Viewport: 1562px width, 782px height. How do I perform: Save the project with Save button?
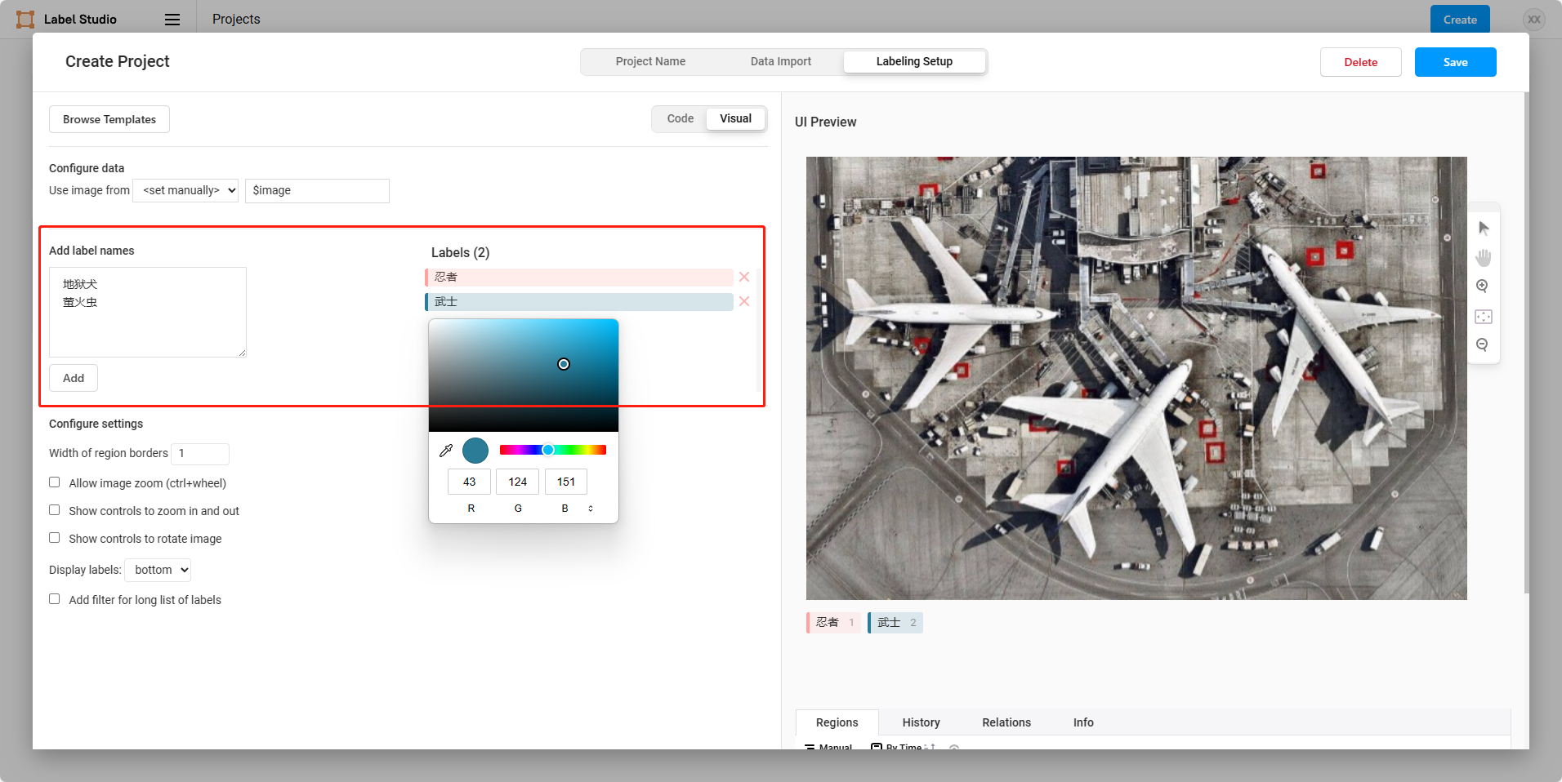(1456, 62)
